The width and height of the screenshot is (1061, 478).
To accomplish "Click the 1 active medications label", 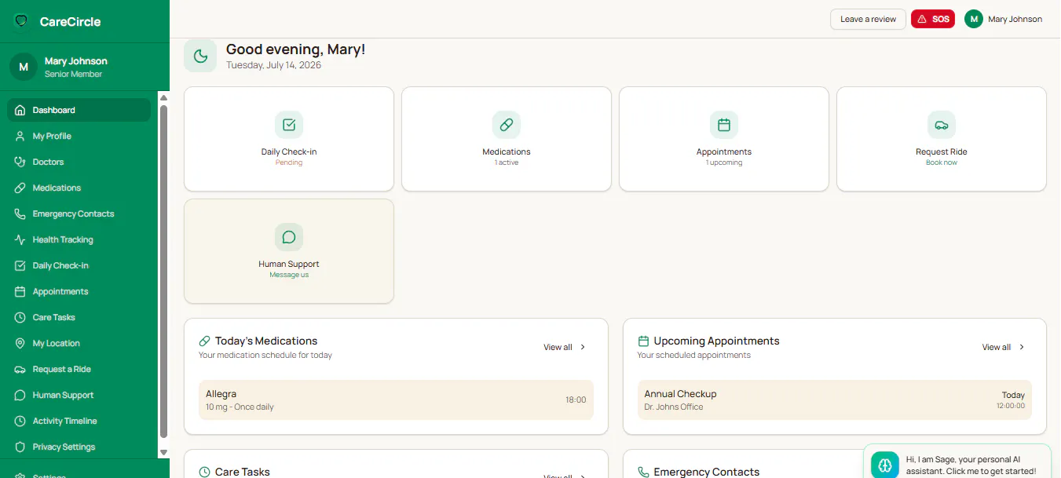I will 507,162.
